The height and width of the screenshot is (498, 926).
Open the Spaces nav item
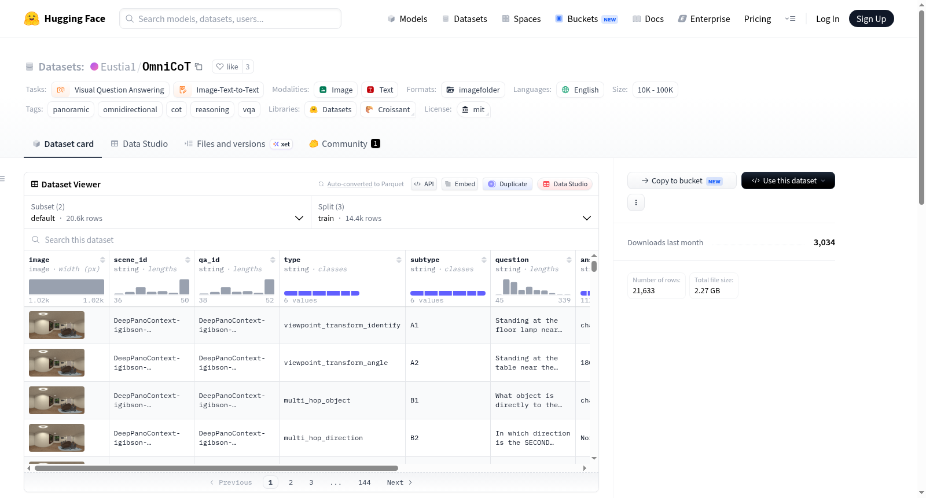pyautogui.click(x=521, y=19)
